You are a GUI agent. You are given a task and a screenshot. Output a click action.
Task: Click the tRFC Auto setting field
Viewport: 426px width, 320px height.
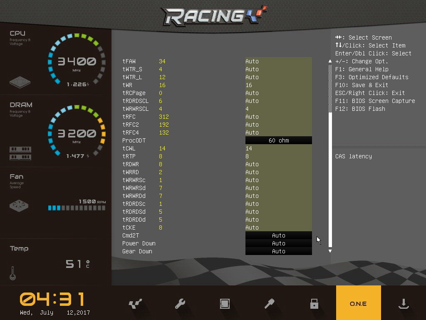[278, 117]
